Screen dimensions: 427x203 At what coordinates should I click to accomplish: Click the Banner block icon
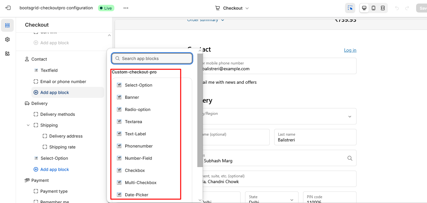(119, 97)
